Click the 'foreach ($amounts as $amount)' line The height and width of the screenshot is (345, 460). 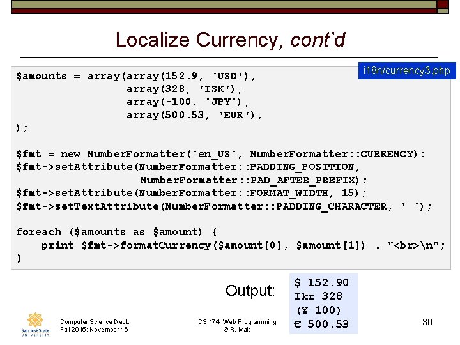point(116,232)
